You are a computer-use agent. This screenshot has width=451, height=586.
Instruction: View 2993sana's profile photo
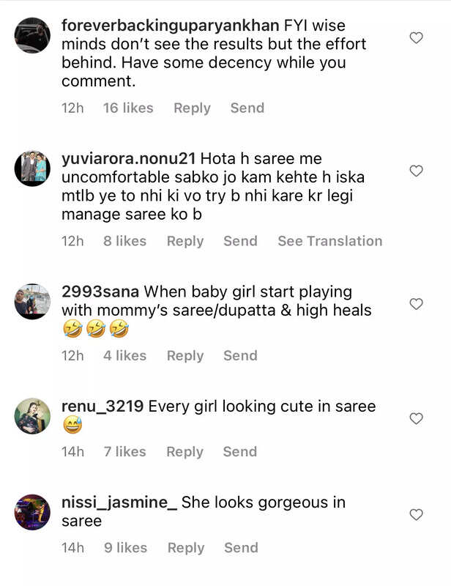click(x=32, y=301)
